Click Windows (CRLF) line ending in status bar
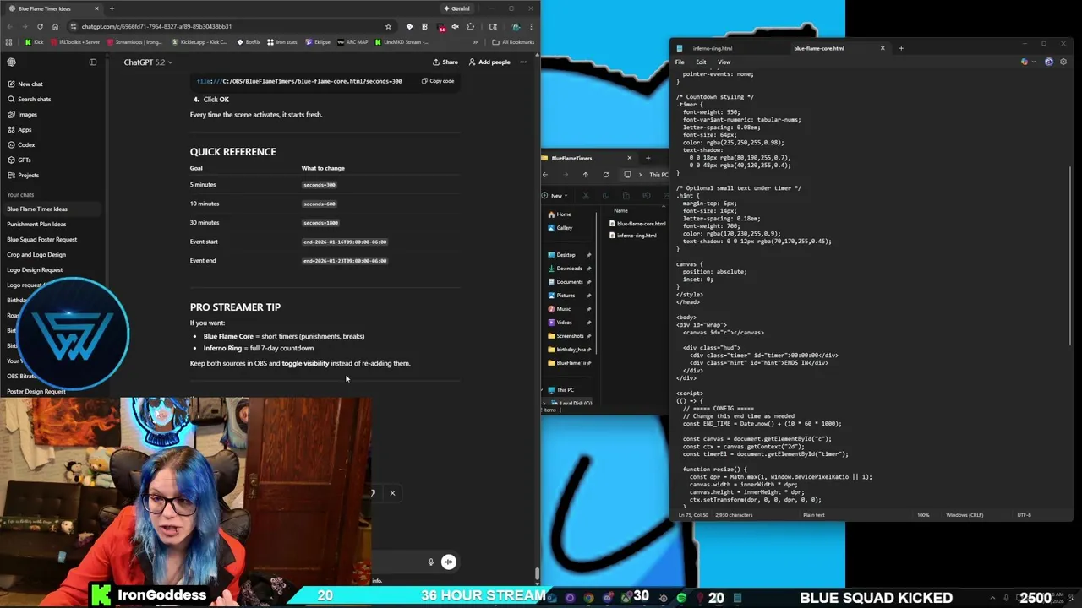This screenshot has width=1082, height=608. (x=965, y=515)
